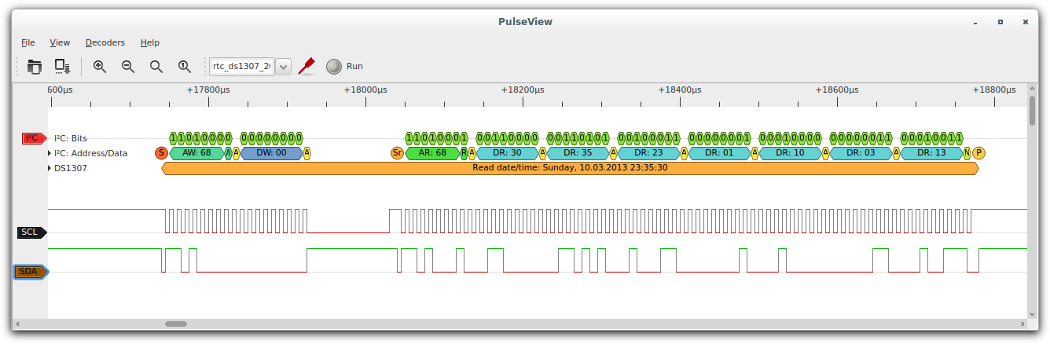Click the Zoom Out magnifier icon
The width and height of the screenshot is (1050, 344).
pos(128,67)
